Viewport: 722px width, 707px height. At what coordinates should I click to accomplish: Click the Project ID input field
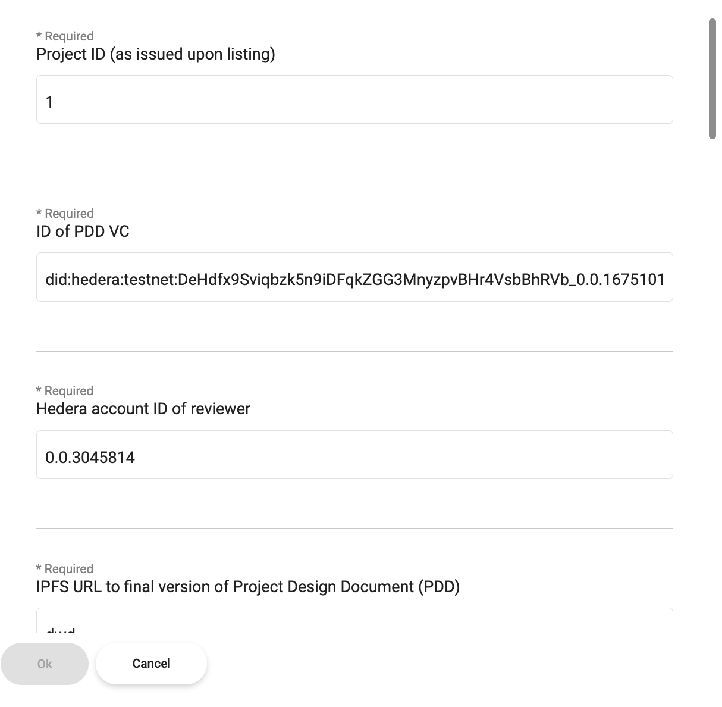[354, 99]
